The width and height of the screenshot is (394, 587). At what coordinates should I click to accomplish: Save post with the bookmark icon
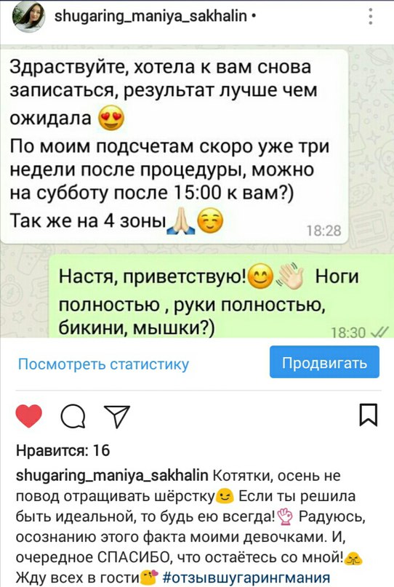(368, 415)
